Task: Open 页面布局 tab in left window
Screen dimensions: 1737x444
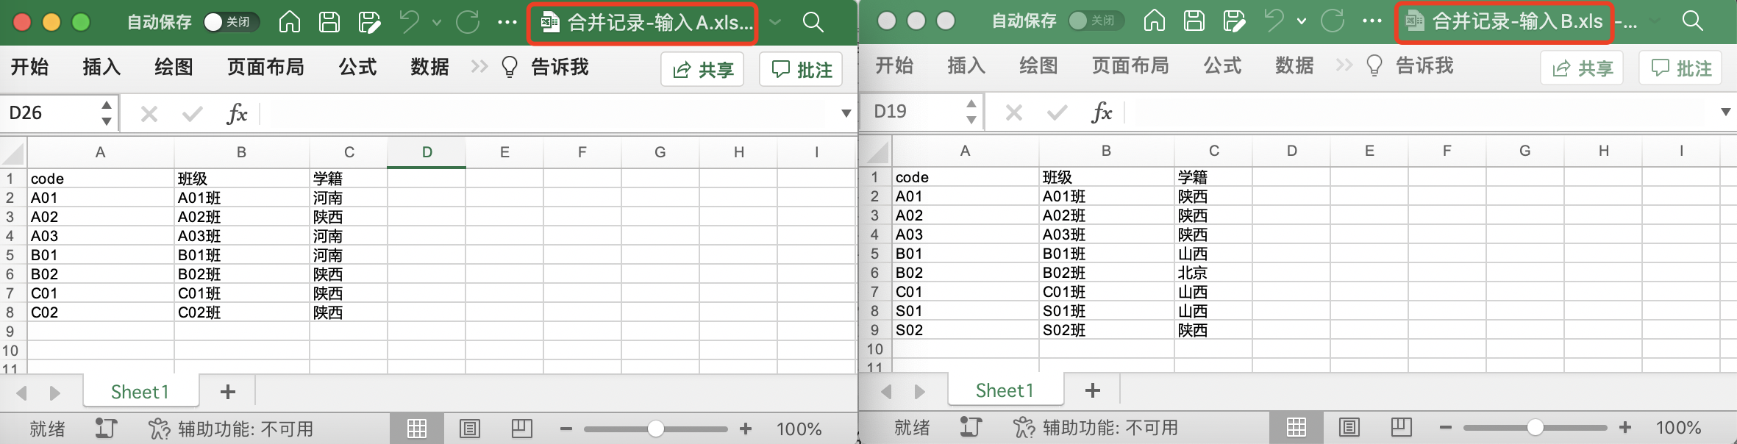Action: tap(265, 67)
